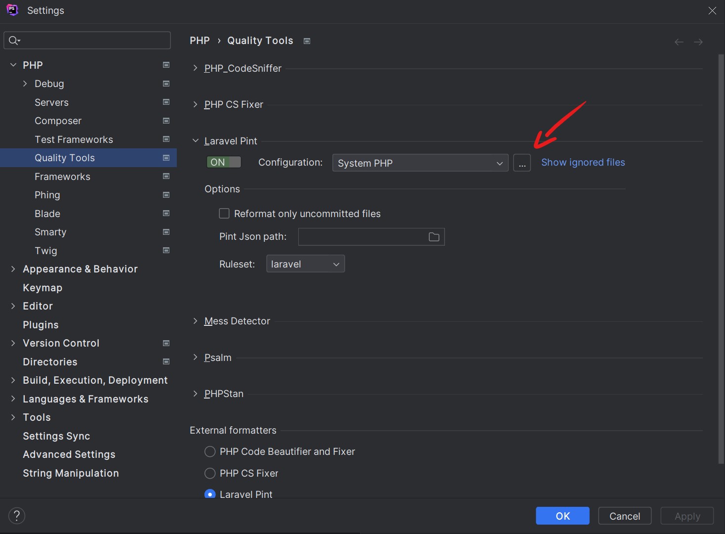
Task: Click project-level icon beside Frameworks row
Action: pyautogui.click(x=166, y=176)
